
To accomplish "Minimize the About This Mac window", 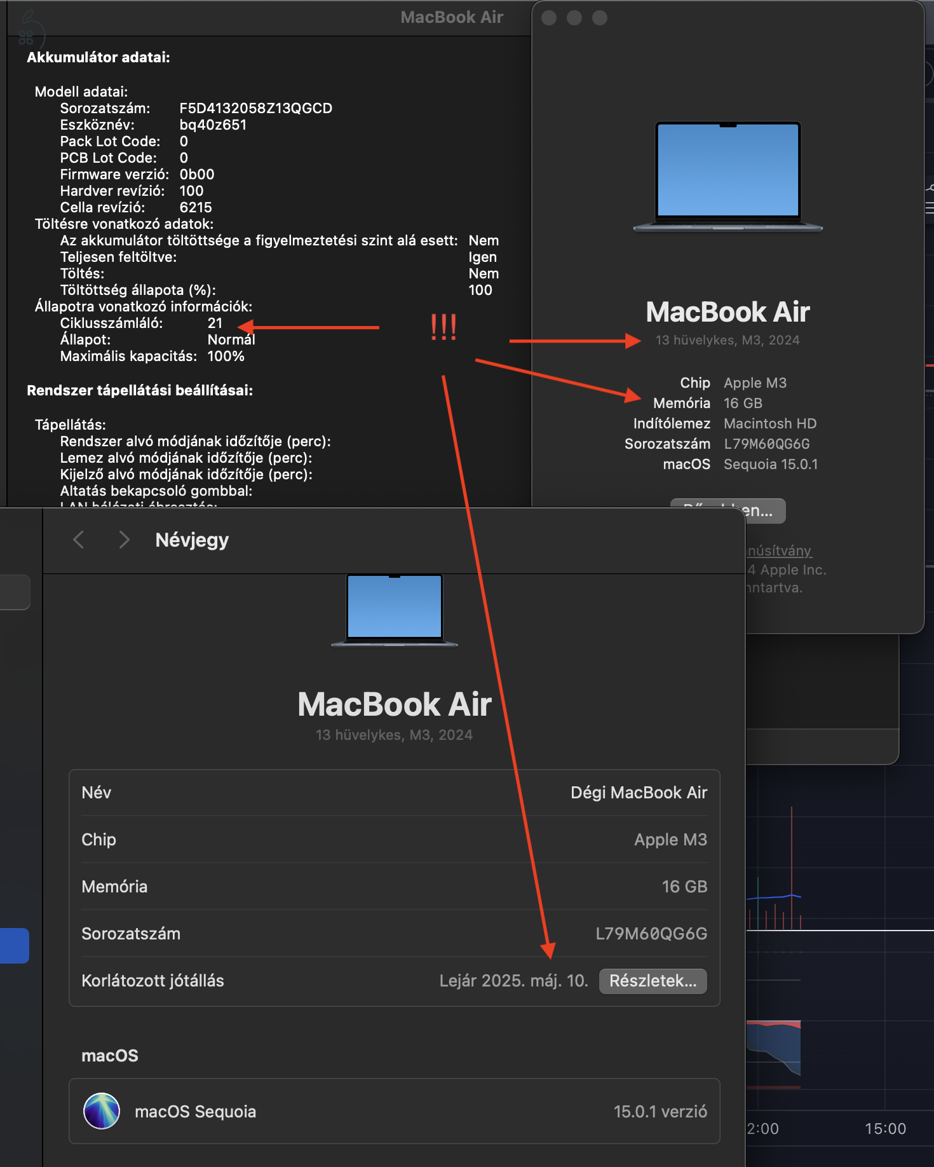I will pos(574,18).
